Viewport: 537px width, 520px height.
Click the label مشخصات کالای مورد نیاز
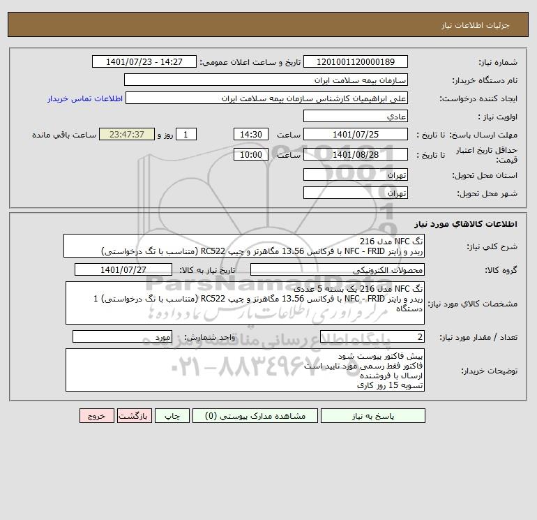(473, 304)
